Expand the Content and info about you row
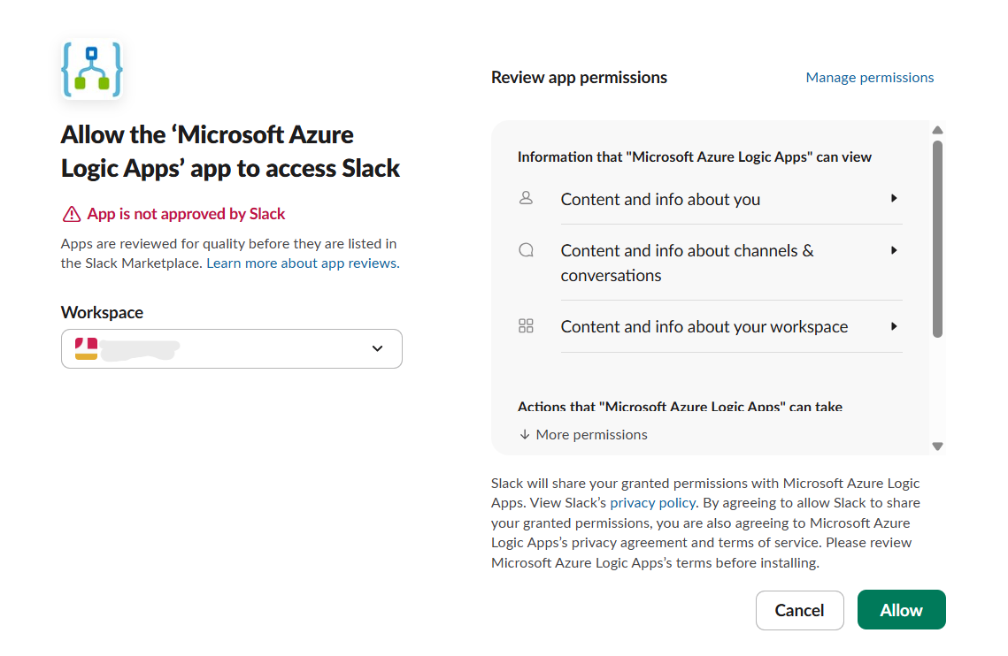This screenshot has height=656, width=1008. (896, 199)
